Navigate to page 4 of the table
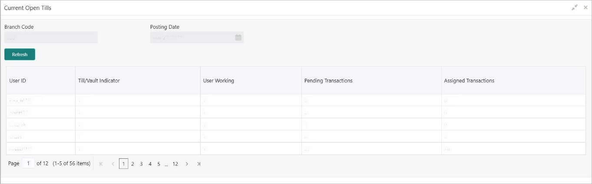Viewport: 592px width, 184px height. click(x=150, y=164)
